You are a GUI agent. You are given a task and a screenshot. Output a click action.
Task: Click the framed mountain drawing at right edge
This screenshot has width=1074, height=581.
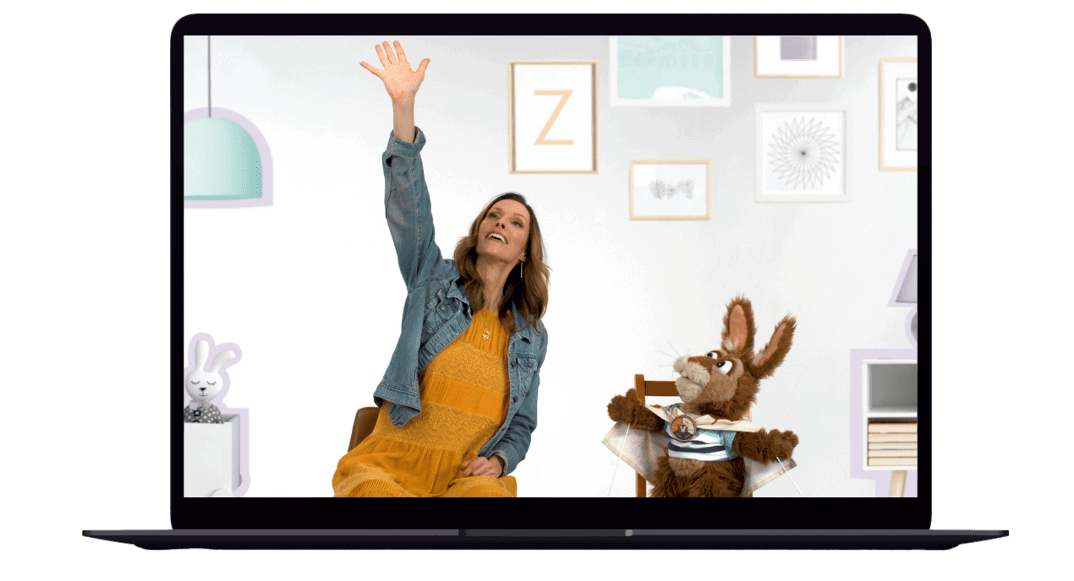900,114
